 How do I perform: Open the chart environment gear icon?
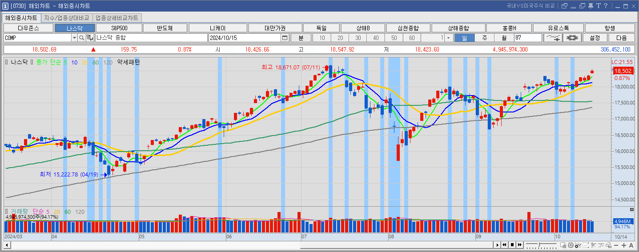tap(573, 38)
